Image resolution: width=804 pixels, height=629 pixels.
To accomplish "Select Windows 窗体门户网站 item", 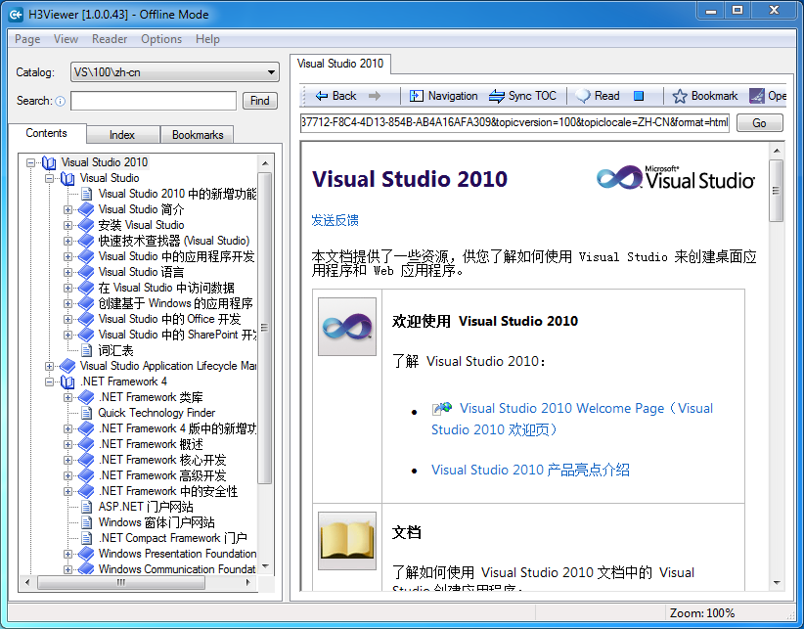I will coord(156,522).
